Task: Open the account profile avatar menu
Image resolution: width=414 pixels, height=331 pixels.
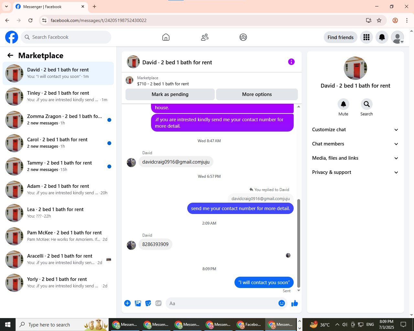Action: [x=398, y=37]
